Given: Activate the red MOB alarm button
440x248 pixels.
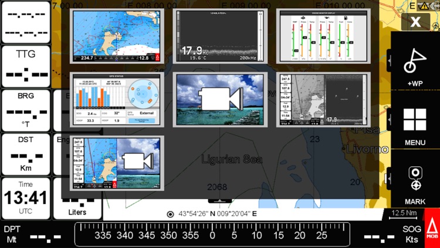Looking at the screenshot, I should tap(432, 229).
